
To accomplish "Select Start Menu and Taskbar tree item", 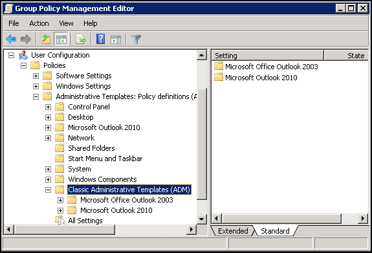I will [x=105, y=159].
